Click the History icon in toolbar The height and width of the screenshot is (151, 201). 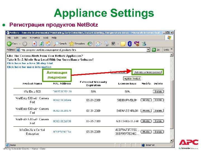tap(90, 44)
